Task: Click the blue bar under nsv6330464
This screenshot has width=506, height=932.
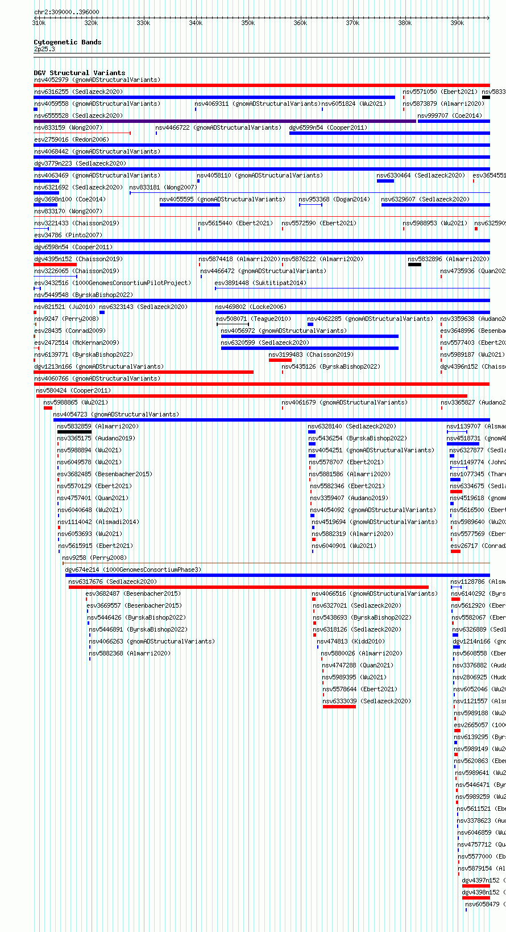Action: click(385, 181)
